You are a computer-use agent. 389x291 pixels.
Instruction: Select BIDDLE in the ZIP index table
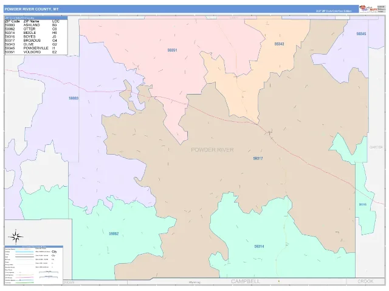(x=30, y=33)
